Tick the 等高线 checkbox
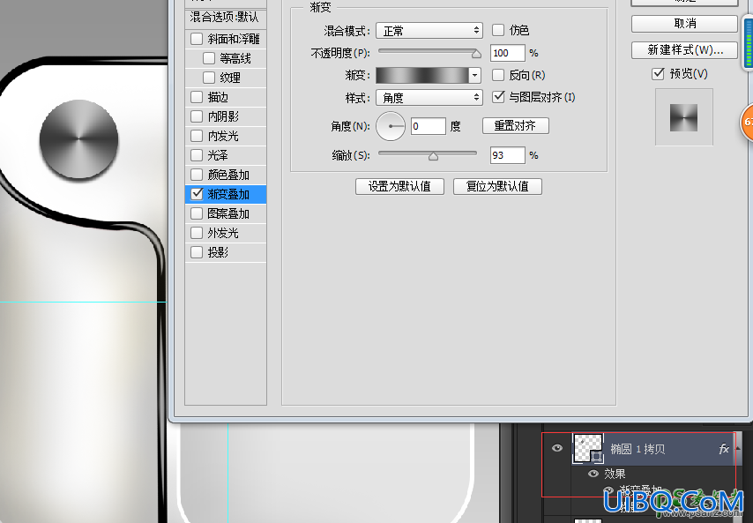 (x=209, y=58)
